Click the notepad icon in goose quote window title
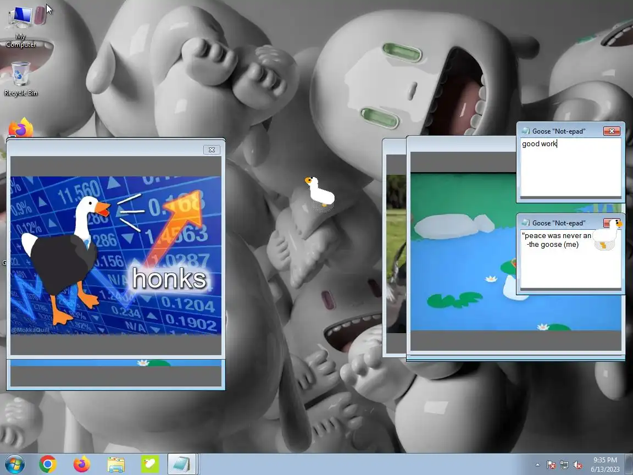 [x=526, y=223]
